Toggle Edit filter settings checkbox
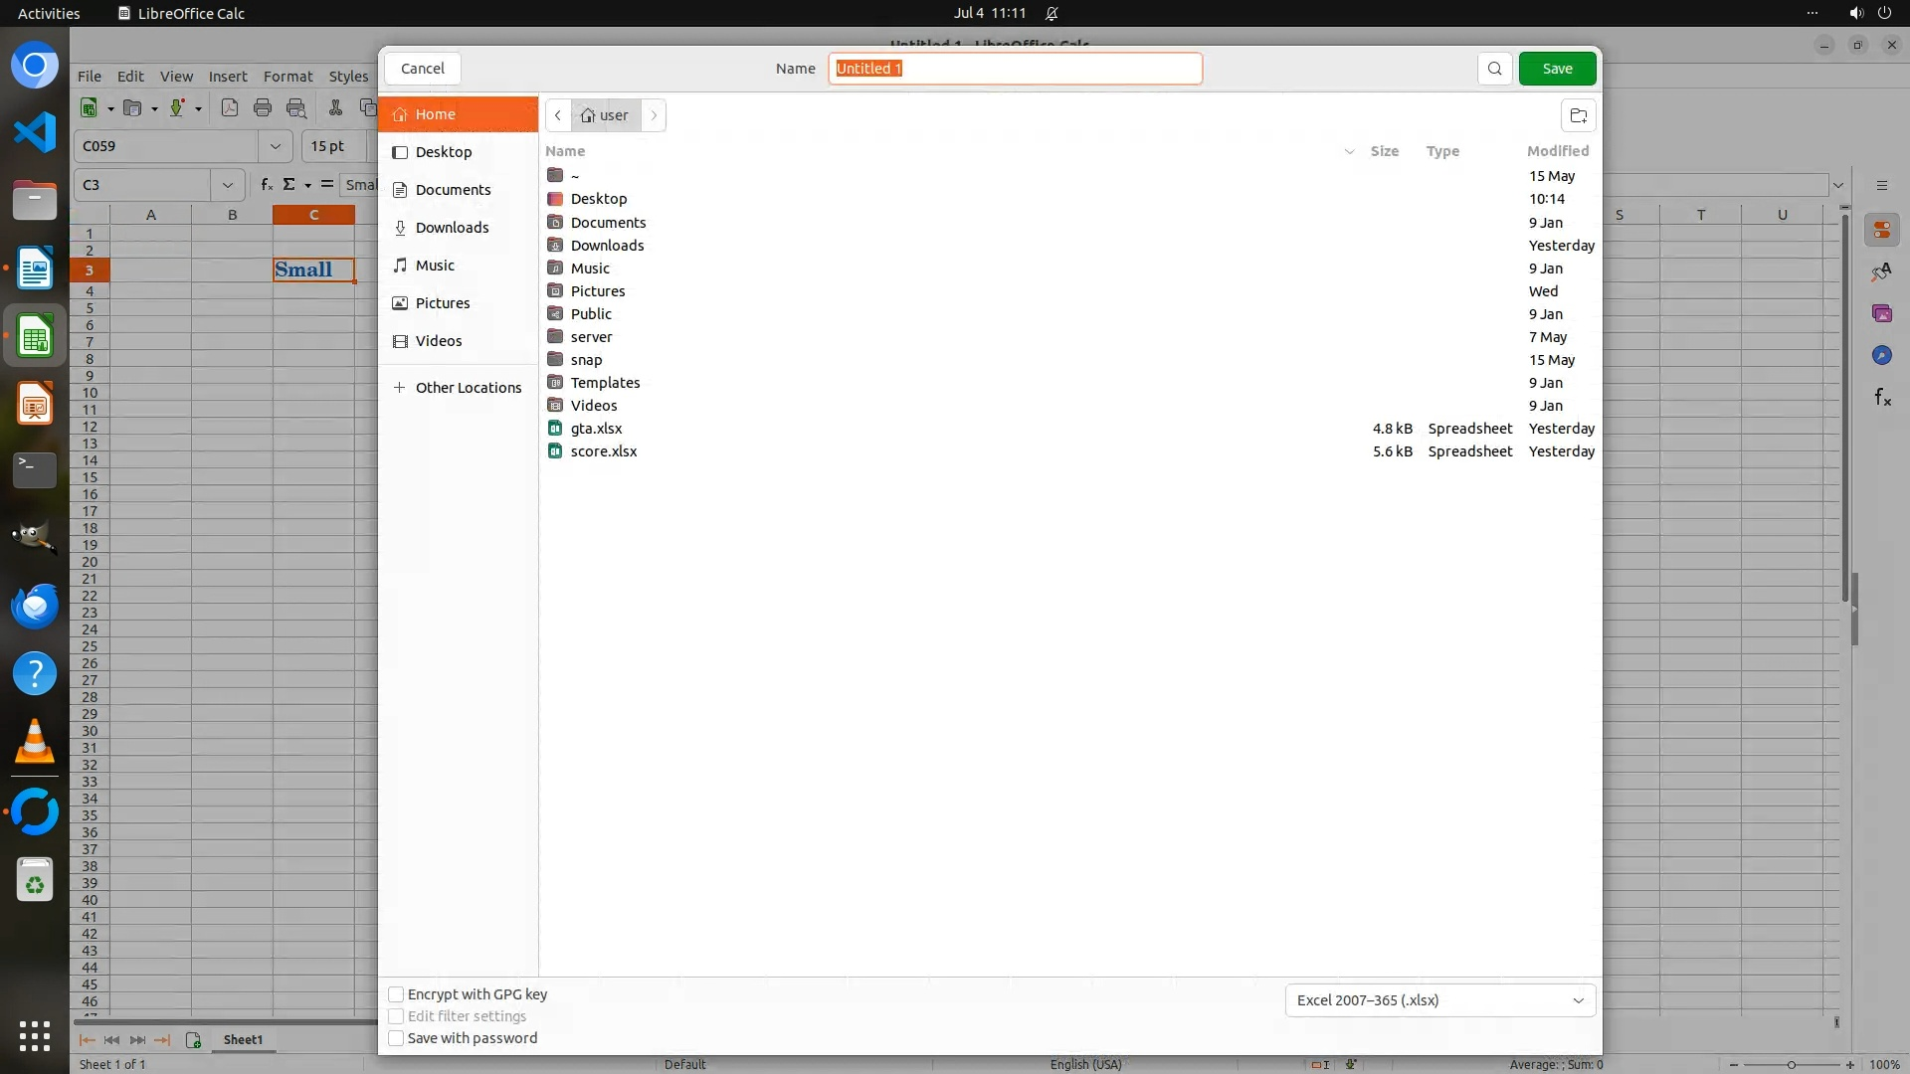The width and height of the screenshot is (1910, 1074). click(396, 1016)
